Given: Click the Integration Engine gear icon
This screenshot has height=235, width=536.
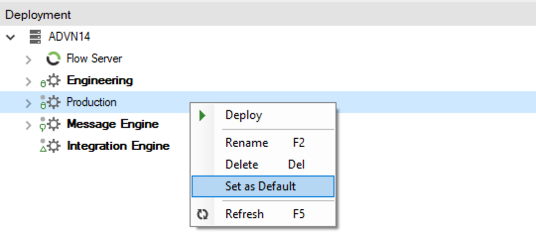Looking at the screenshot, I should tap(53, 146).
